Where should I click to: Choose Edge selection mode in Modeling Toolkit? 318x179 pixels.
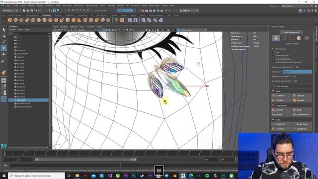coord(291,38)
